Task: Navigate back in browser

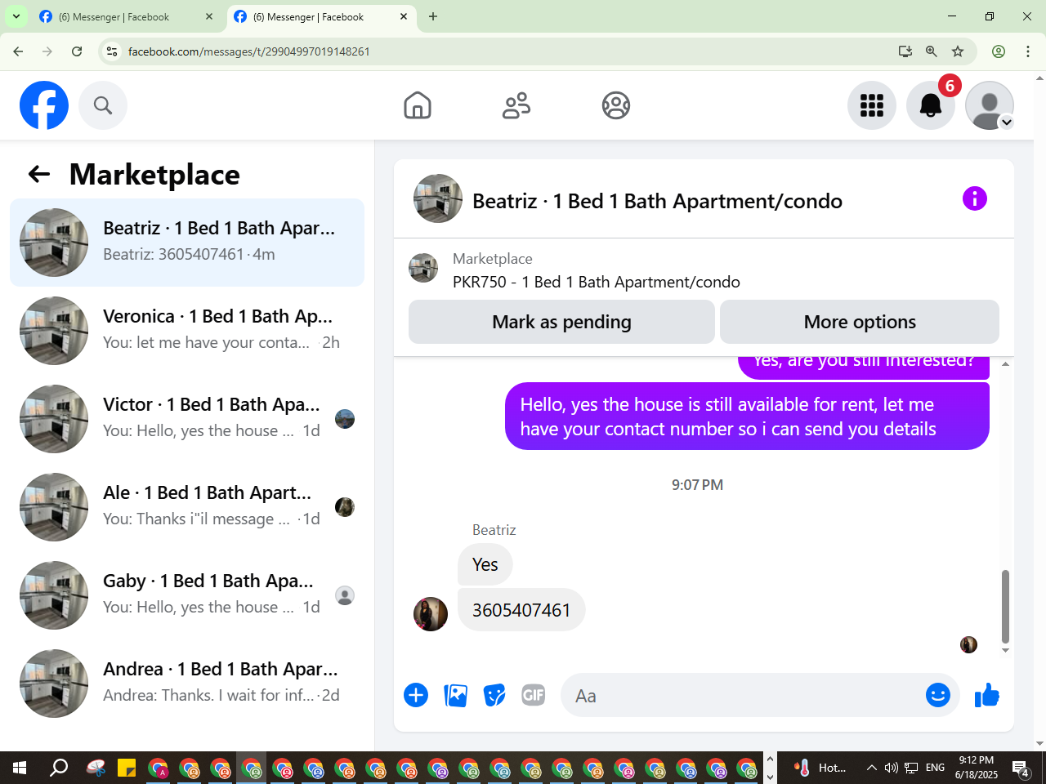Action: [18, 51]
